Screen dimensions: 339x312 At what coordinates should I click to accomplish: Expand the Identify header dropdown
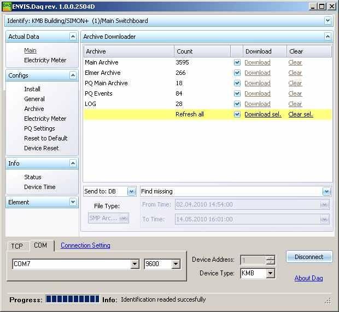(328, 21)
